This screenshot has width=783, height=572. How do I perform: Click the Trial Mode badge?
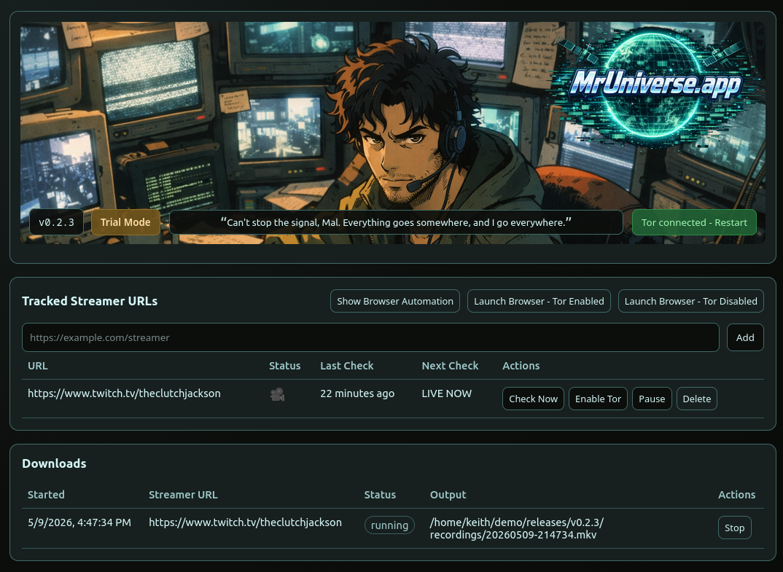125,222
